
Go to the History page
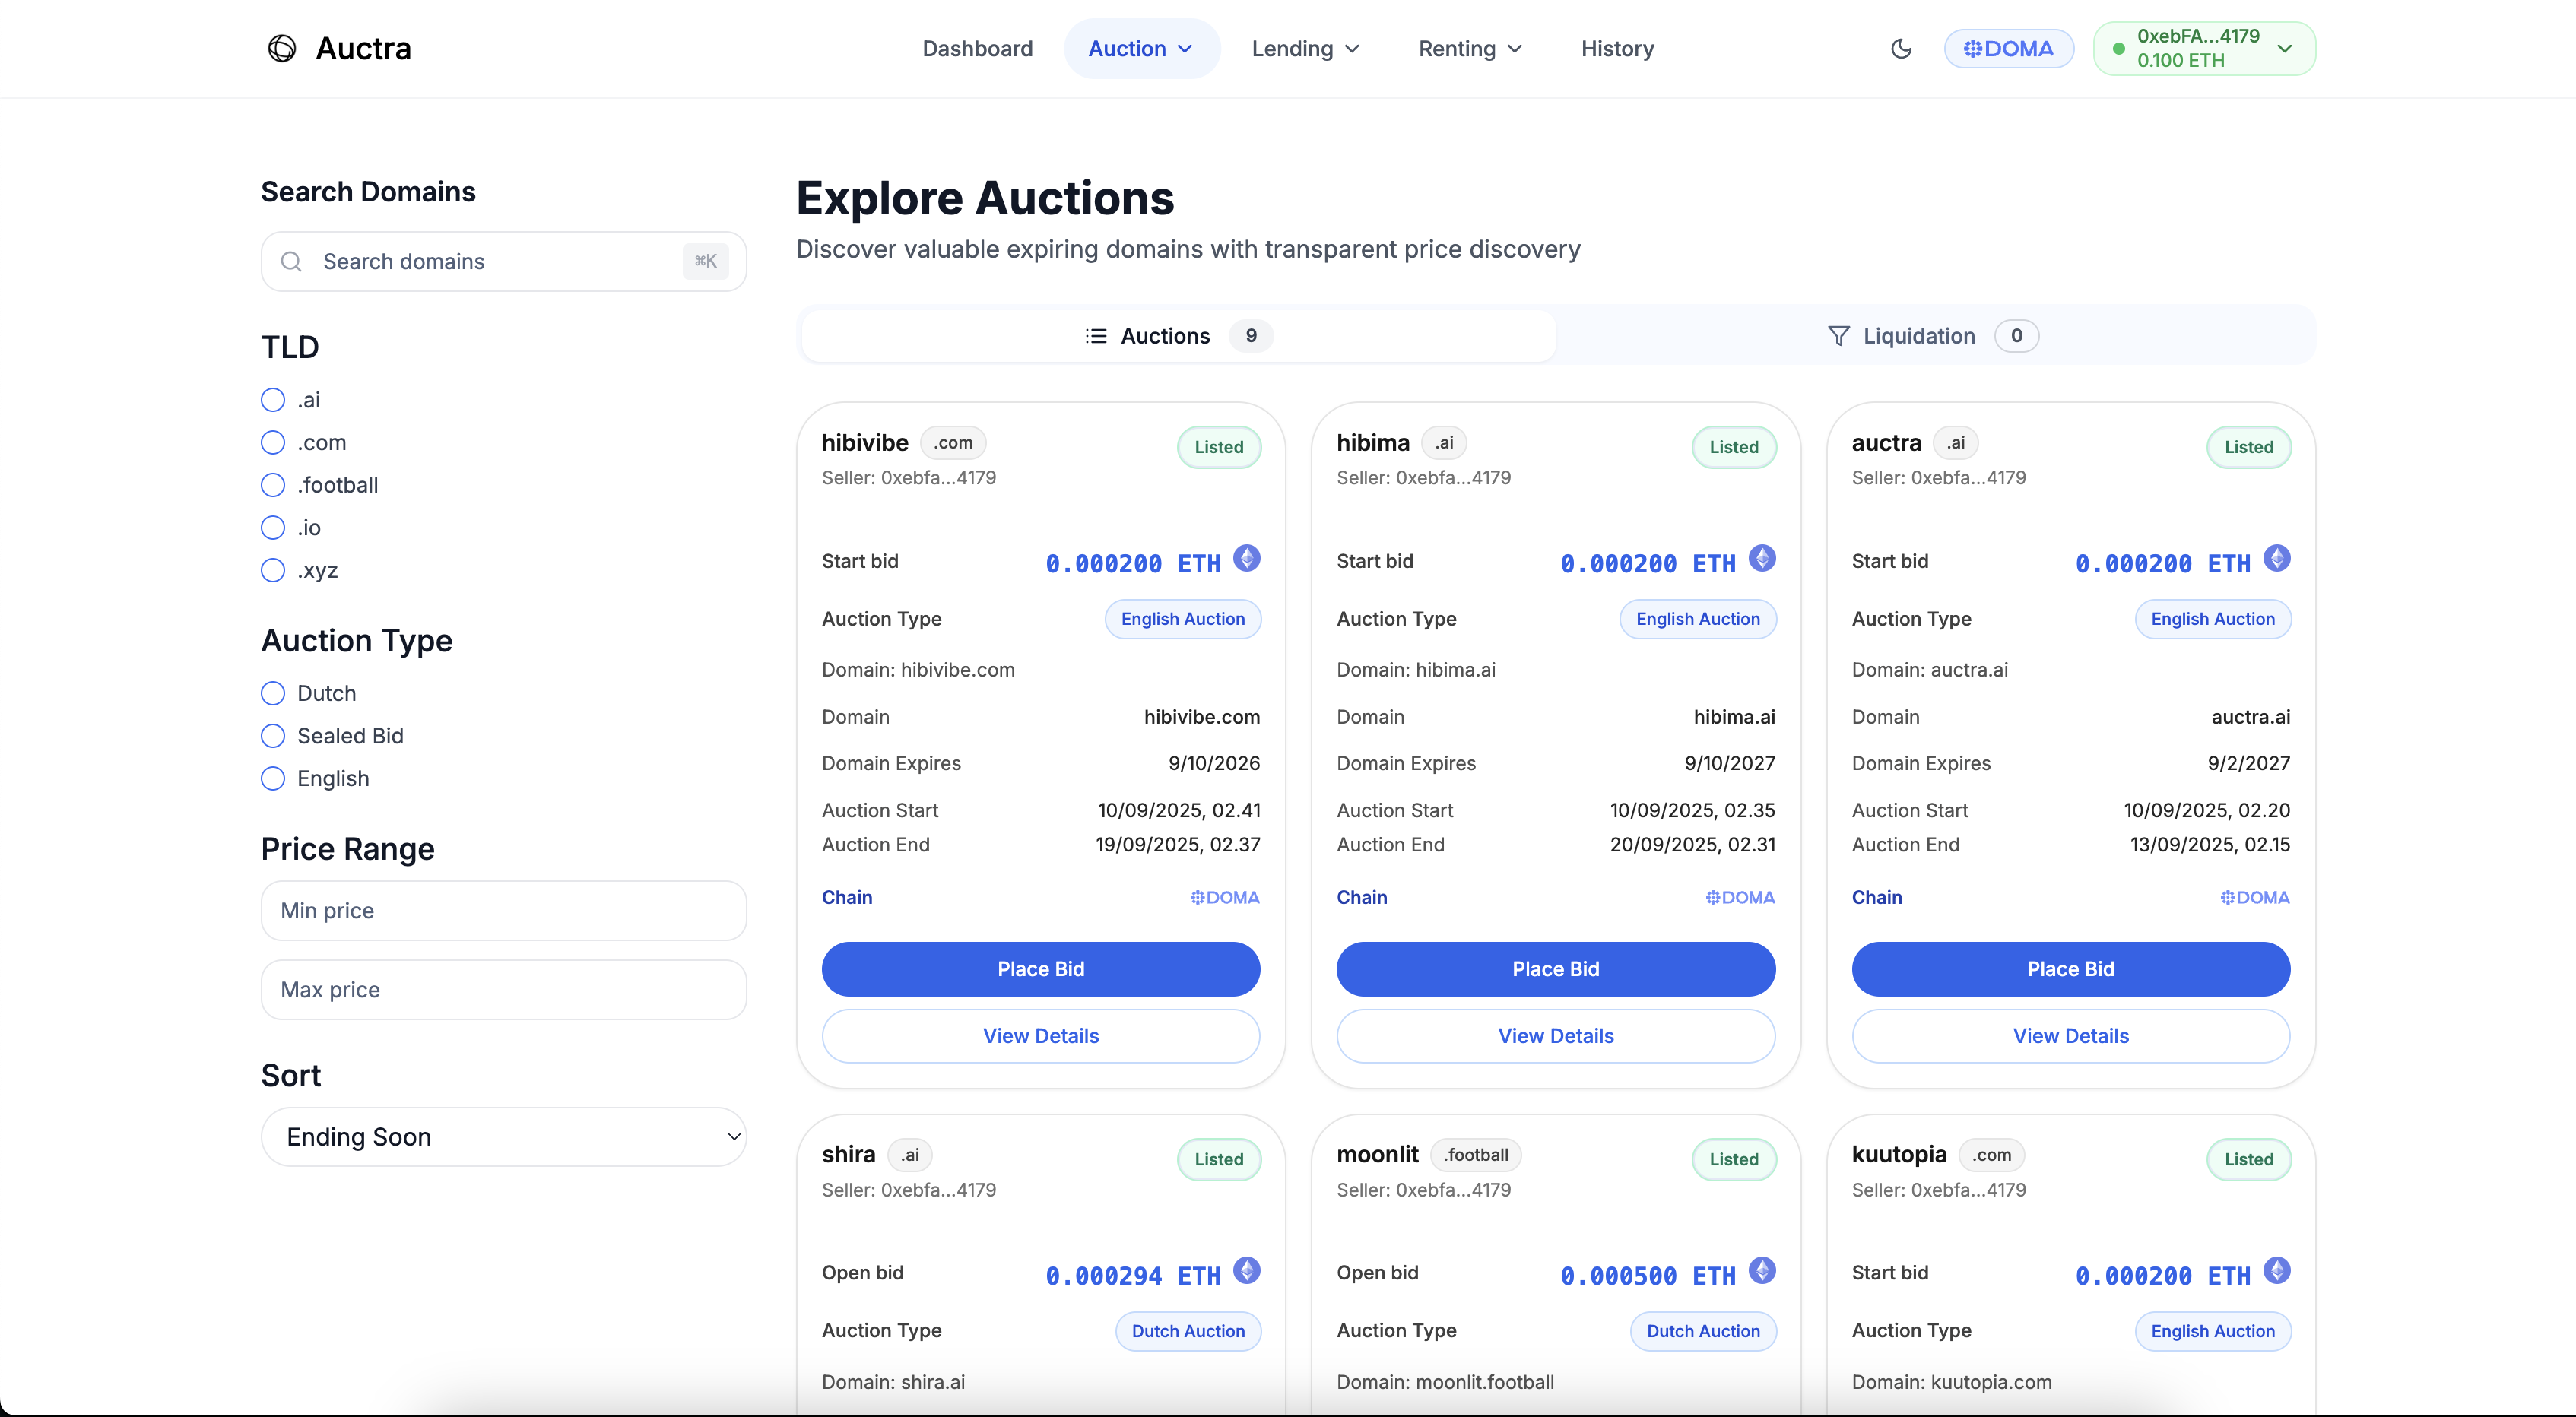(x=1617, y=48)
